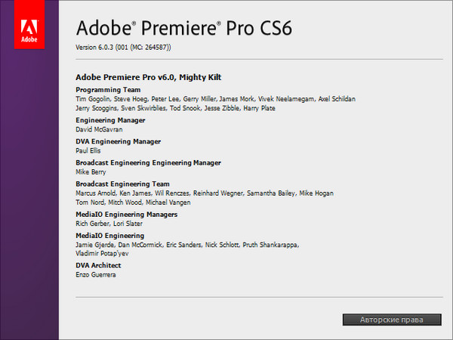Click Tim Gogolin's name in the credits
Viewport: 453px width, 340px height.
click(x=94, y=99)
